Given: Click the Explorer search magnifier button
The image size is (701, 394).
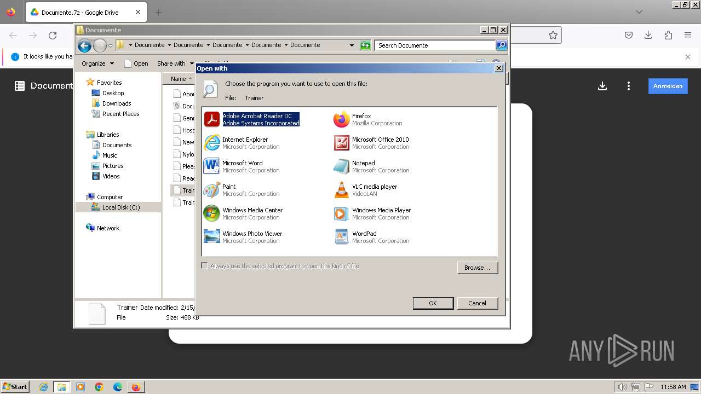Looking at the screenshot, I should [x=502, y=45].
